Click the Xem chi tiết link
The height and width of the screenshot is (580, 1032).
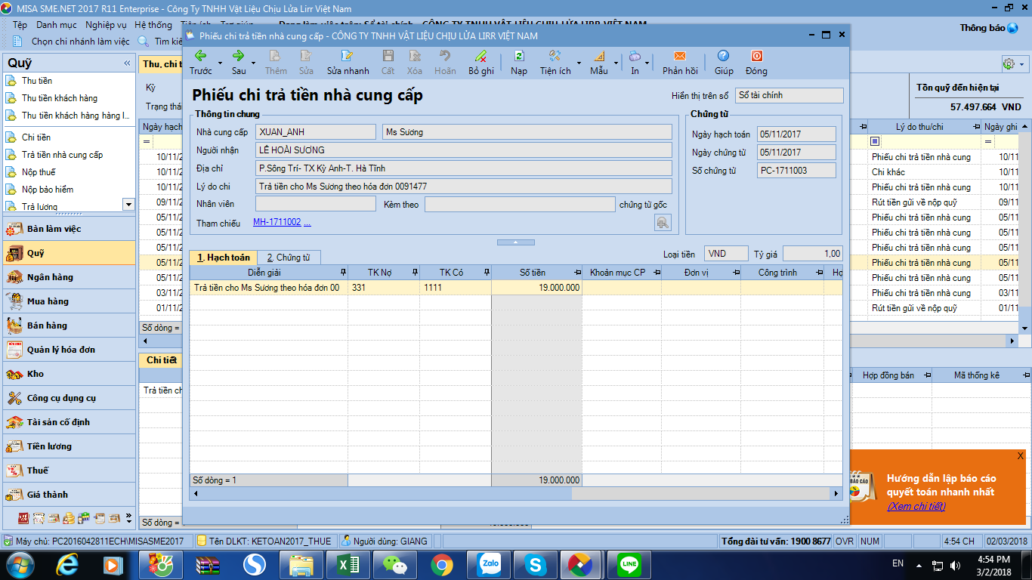click(x=916, y=506)
